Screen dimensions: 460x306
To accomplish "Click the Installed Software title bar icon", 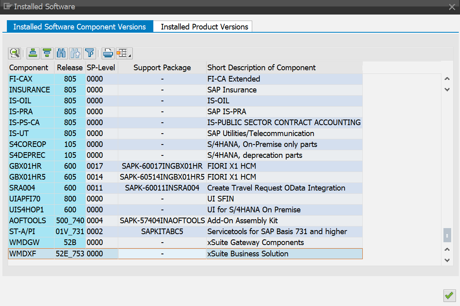I will click(7, 6).
